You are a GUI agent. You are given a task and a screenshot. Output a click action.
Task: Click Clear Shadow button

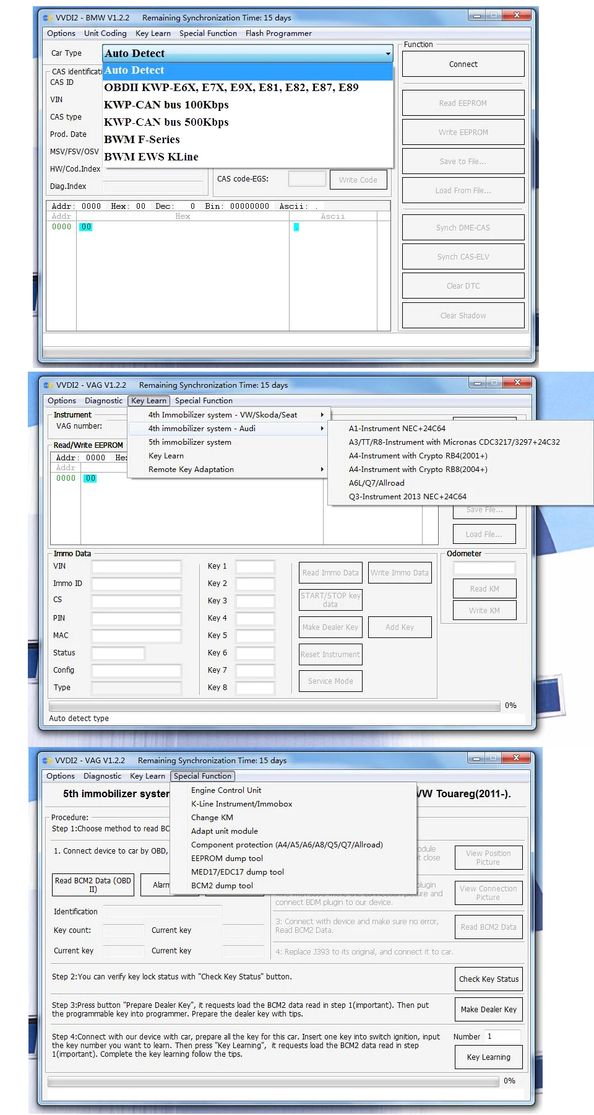(463, 316)
